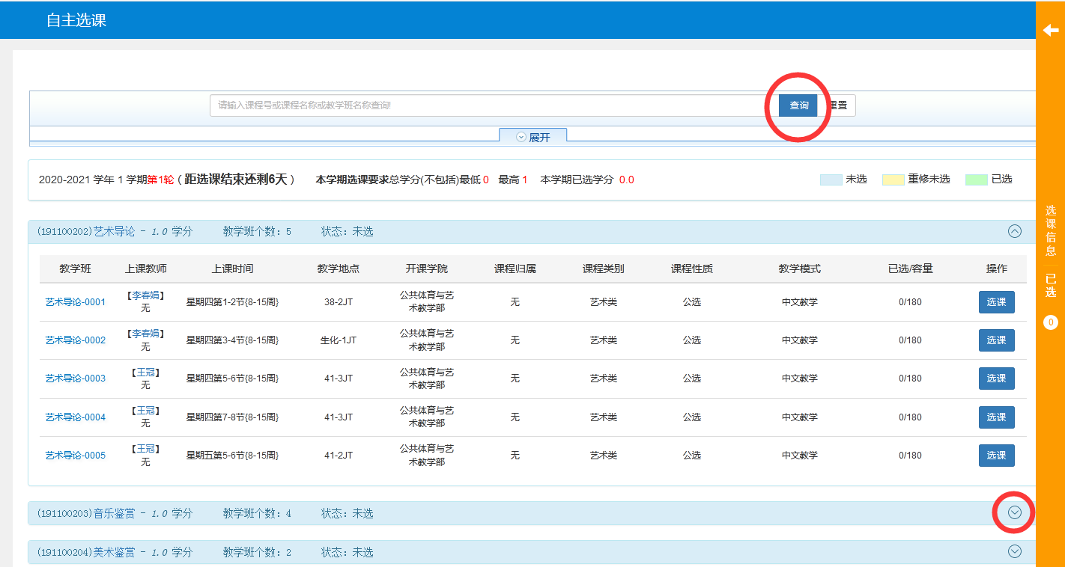The height and width of the screenshot is (567, 1065).
Task: Open the 艺术导论-0004 class link
Action: 76,417
